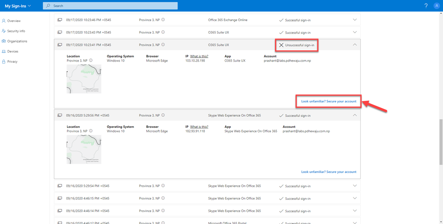The image size is (443, 224).
Task: Collapse the 10:23:41 PM unsuccessful sign-in row
Action: tap(355, 45)
